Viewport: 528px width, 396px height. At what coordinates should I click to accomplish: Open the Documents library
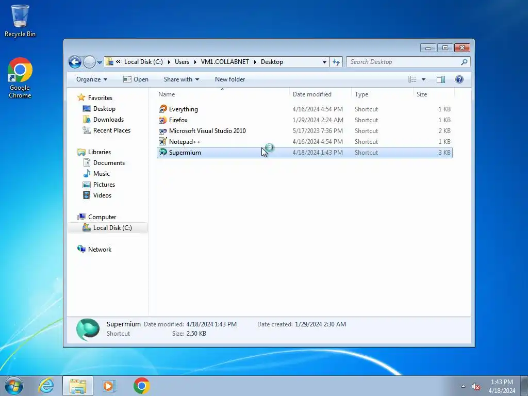pyautogui.click(x=109, y=163)
